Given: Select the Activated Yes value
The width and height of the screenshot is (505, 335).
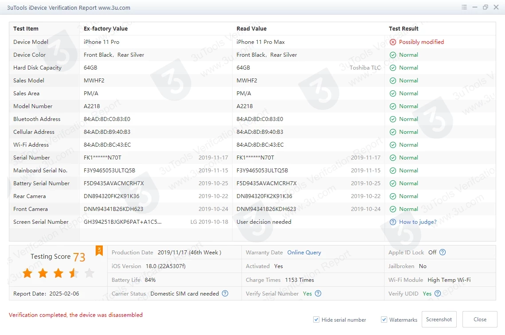Looking at the screenshot, I should click(x=279, y=266).
